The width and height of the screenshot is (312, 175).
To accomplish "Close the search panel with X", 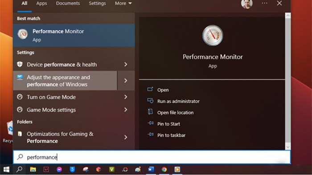I will [279, 3].
